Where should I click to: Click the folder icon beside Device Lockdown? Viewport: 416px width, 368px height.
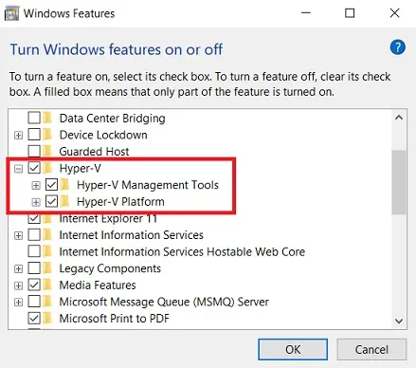point(47,135)
